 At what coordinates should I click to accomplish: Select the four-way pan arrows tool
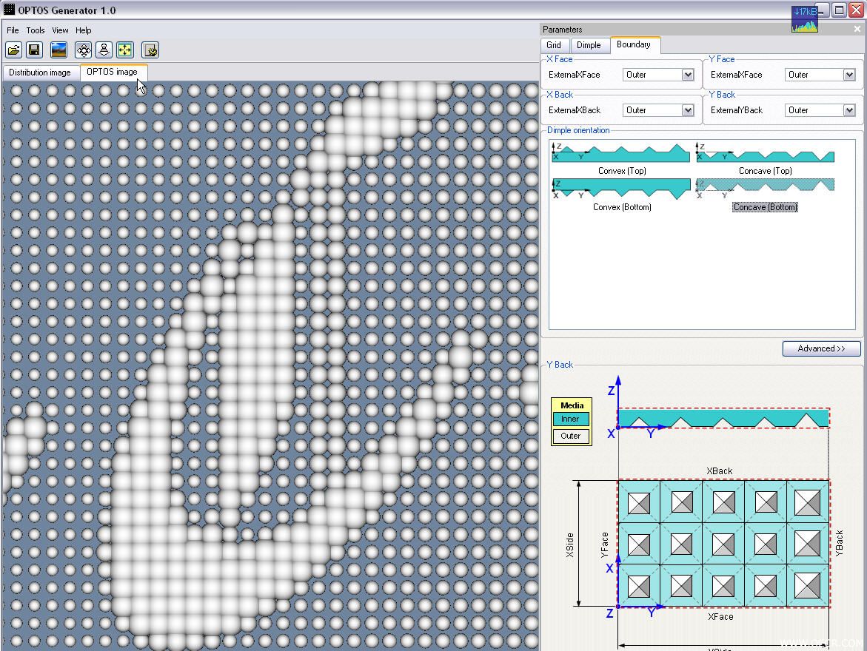click(84, 50)
